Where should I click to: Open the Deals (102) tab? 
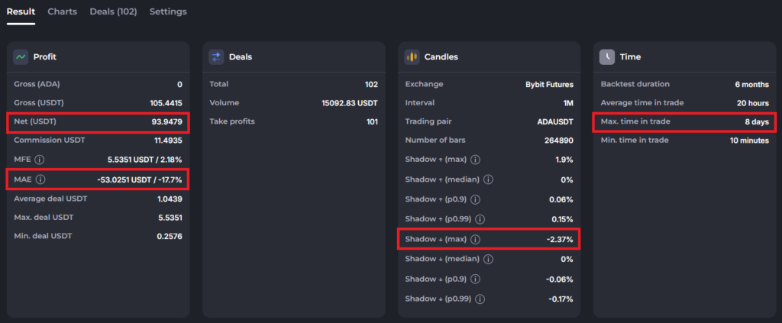pyautogui.click(x=113, y=11)
